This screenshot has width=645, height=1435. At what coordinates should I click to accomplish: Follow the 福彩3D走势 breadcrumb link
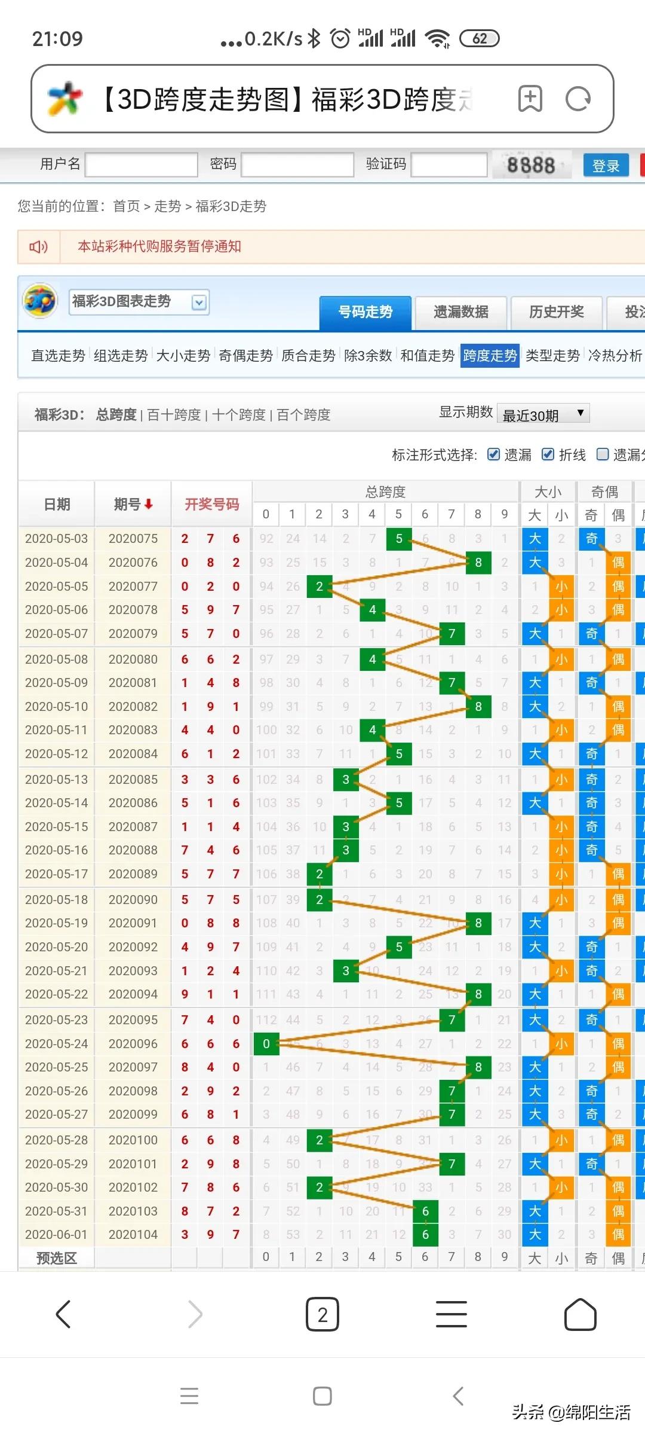231,206
